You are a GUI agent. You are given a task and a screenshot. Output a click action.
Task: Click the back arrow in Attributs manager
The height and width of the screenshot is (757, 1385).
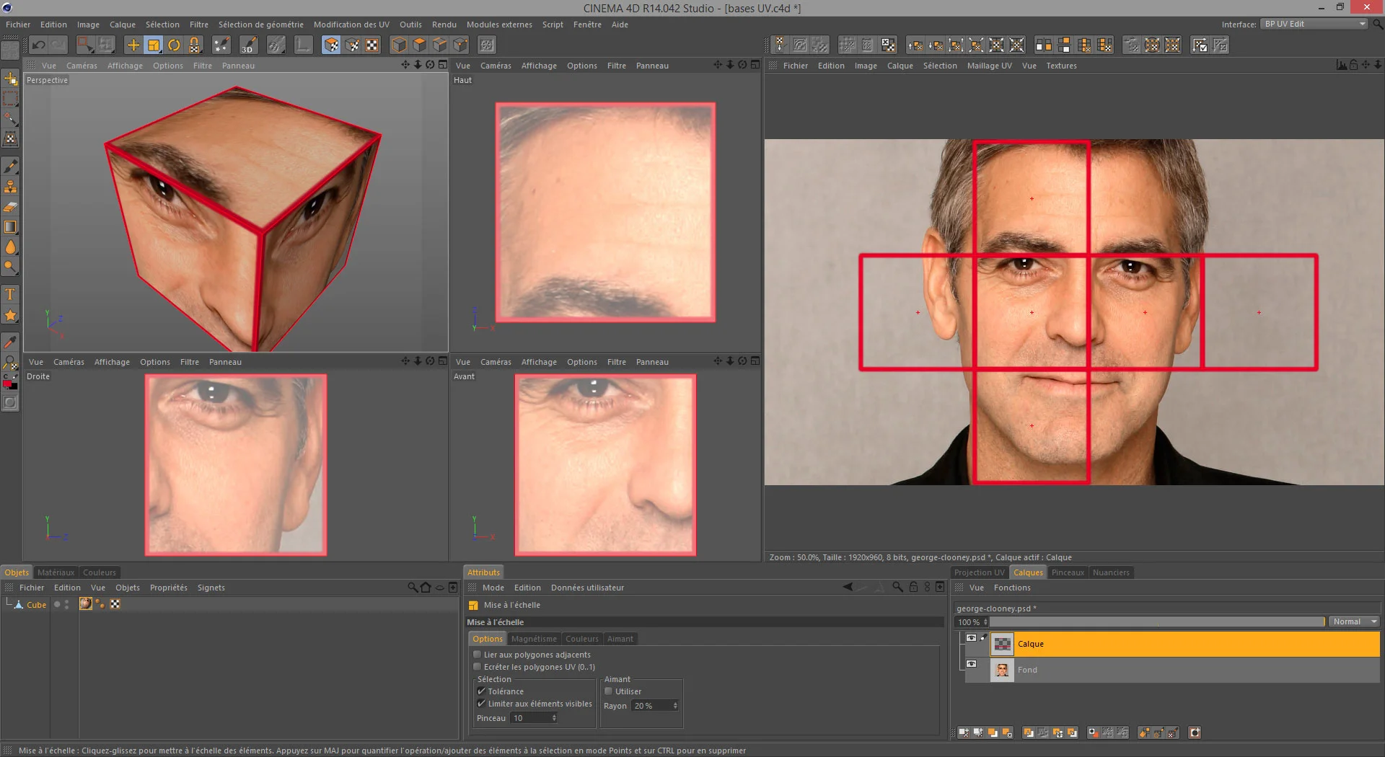click(848, 587)
